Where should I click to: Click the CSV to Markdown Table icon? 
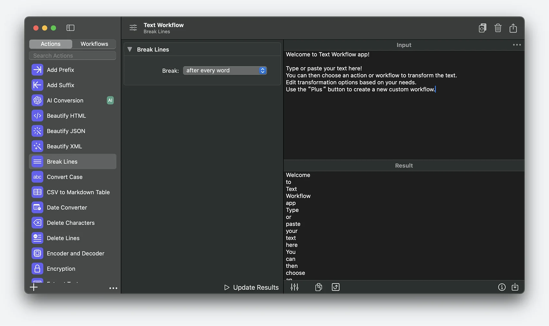(x=37, y=192)
